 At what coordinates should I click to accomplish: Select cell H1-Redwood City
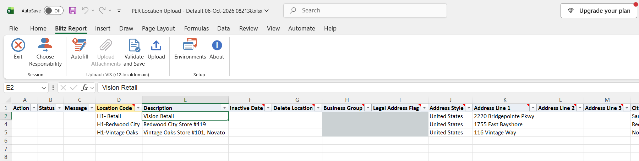coord(119,124)
